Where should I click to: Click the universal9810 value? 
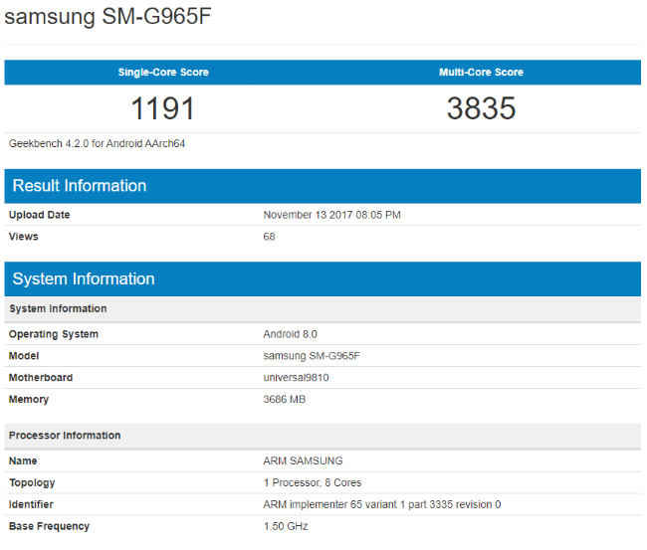point(296,378)
